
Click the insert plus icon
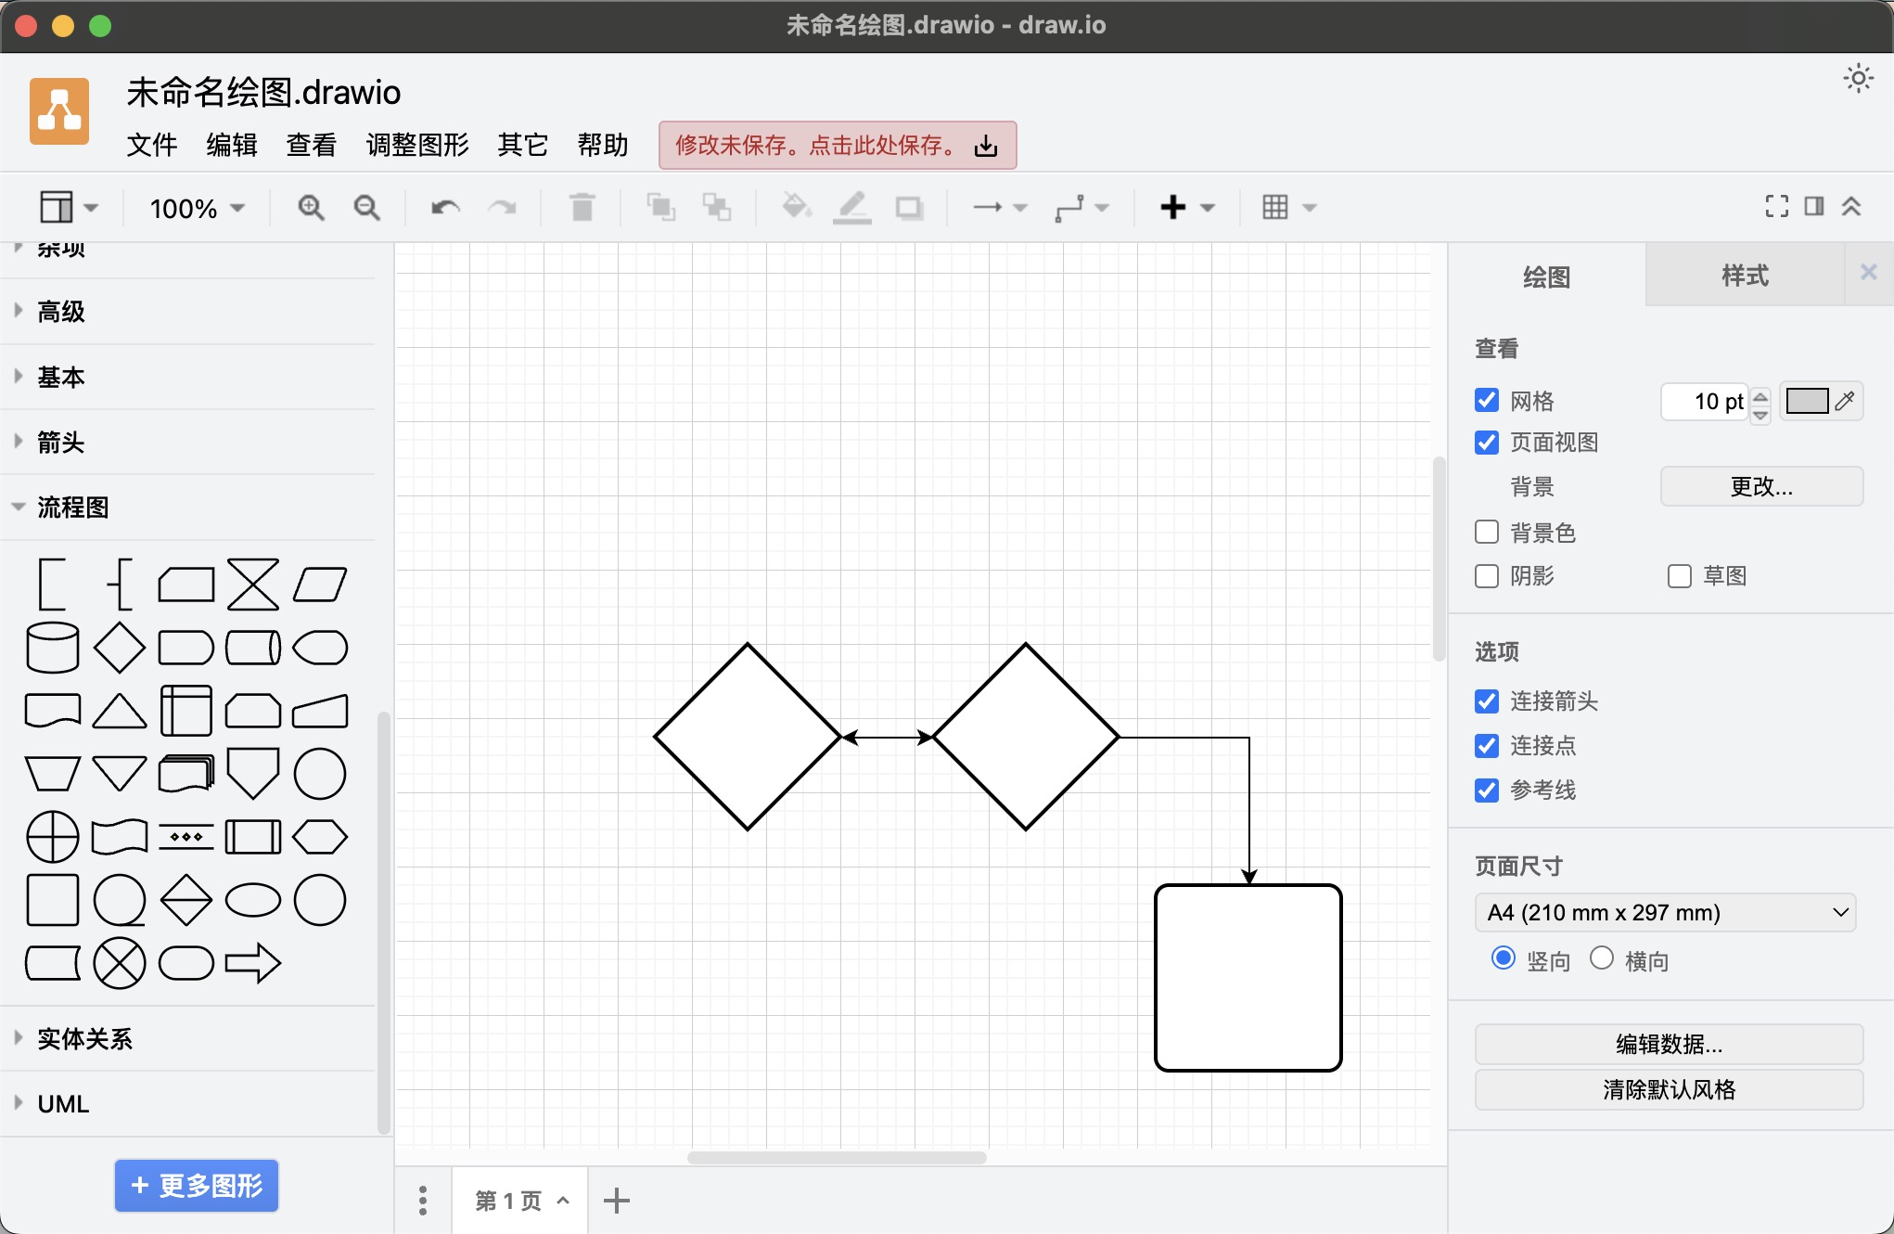(x=1173, y=208)
